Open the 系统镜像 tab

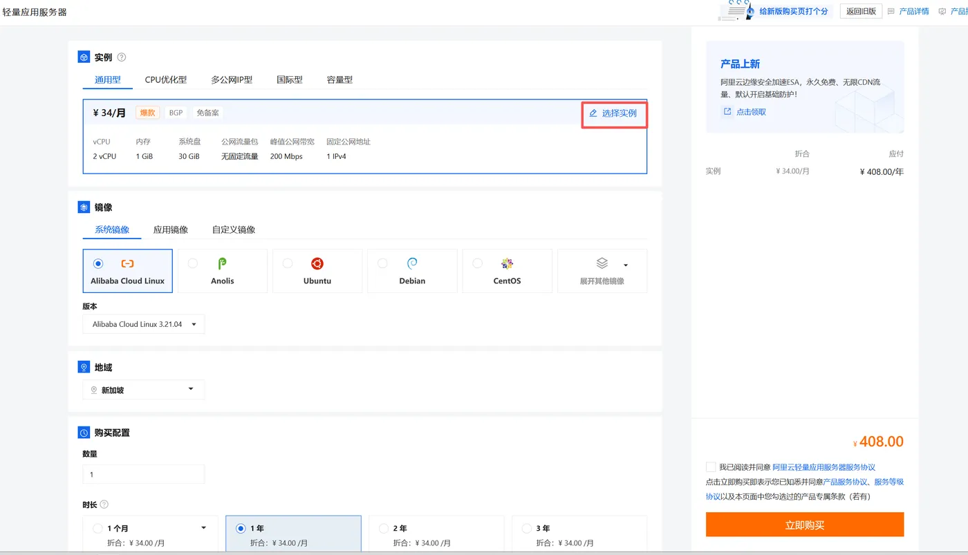click(112, 230)
